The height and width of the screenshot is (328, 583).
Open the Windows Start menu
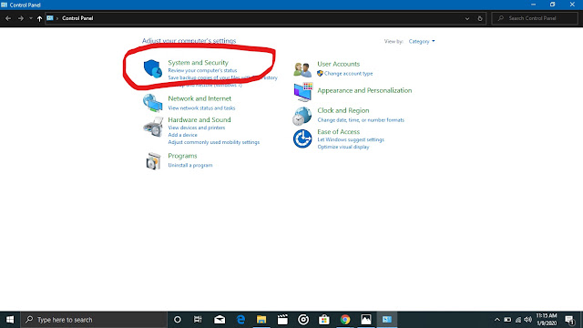(10, 320)
